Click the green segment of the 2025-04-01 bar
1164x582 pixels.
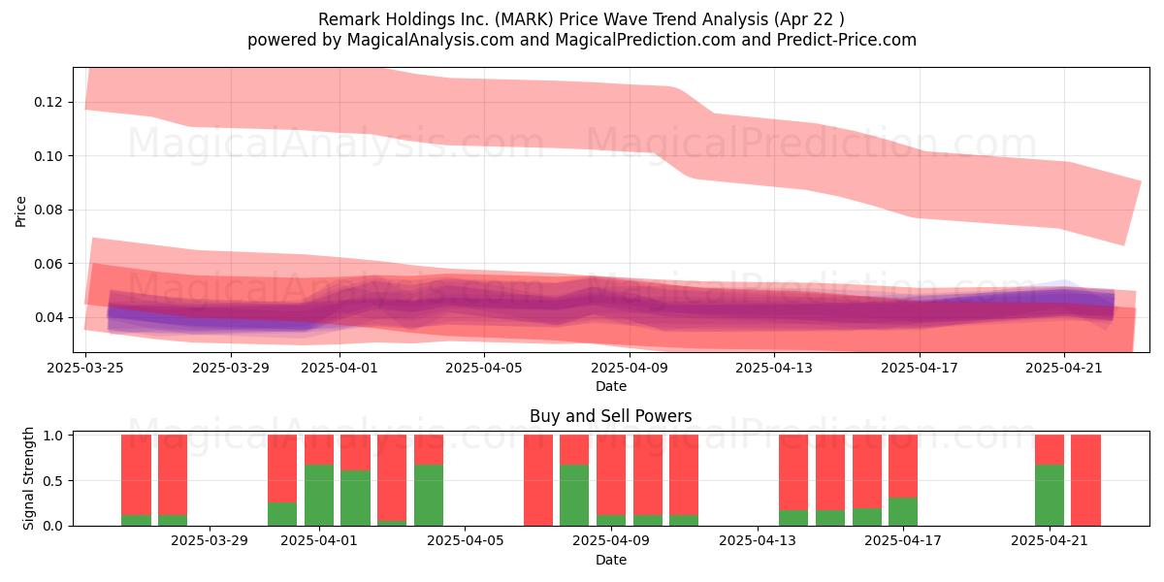(319, 496)
